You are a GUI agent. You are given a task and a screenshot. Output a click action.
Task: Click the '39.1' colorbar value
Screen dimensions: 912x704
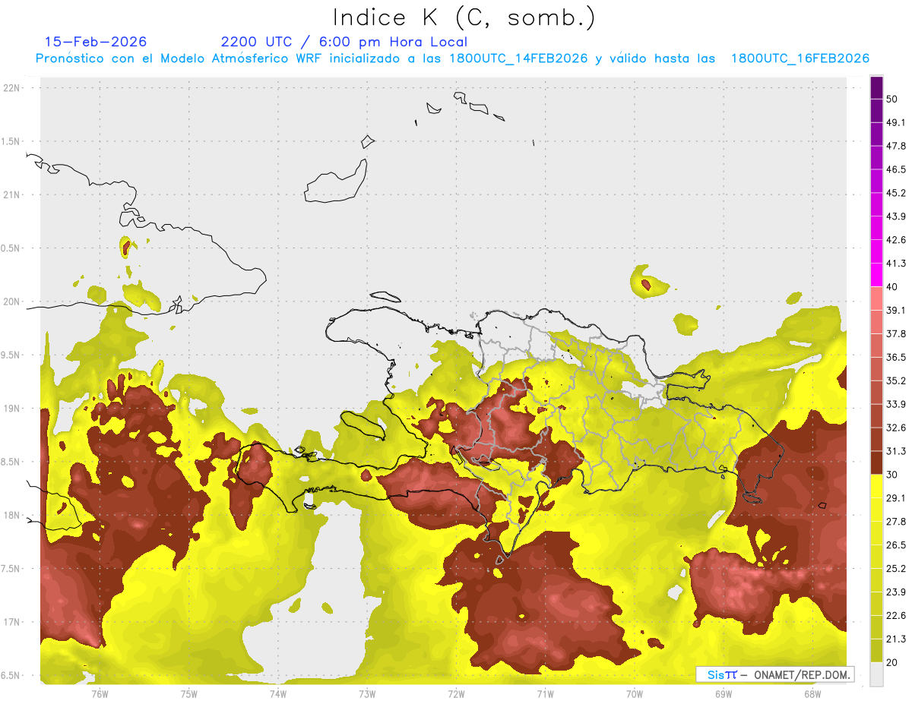(896, 311)
